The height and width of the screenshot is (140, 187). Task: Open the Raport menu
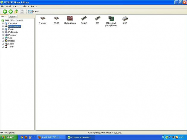coord(16,6)
